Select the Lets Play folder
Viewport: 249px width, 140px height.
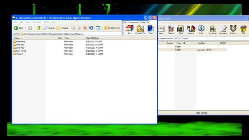click(19, 45)
